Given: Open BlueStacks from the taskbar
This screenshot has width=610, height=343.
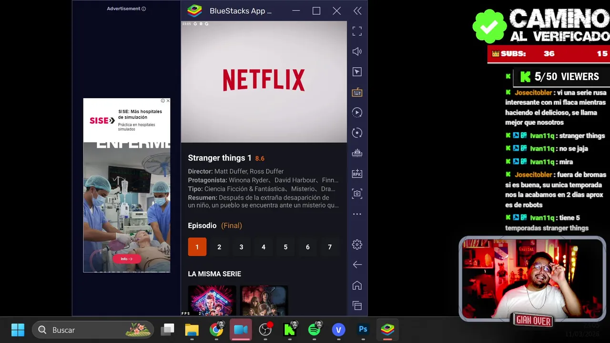Looking at the screenshot, I should [x=387, y=330].
